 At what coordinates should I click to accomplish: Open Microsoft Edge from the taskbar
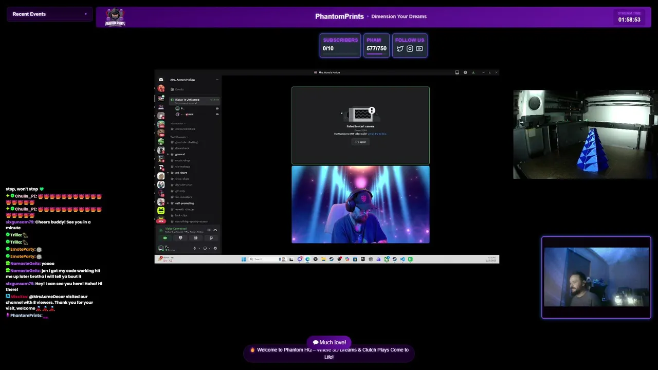[x=307, y=259]
